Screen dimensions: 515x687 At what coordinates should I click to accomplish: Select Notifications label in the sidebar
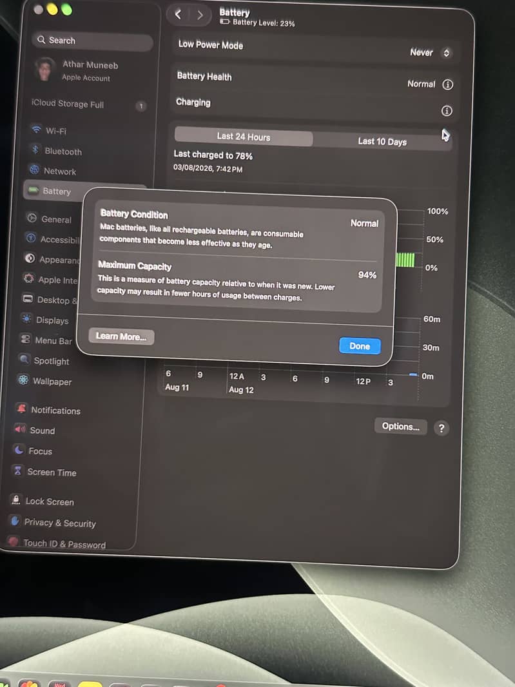(55, 411)
